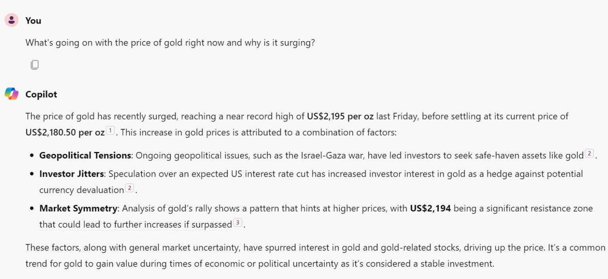Click the bold "US$2,195 per oz" text

[x=340, y=116]
